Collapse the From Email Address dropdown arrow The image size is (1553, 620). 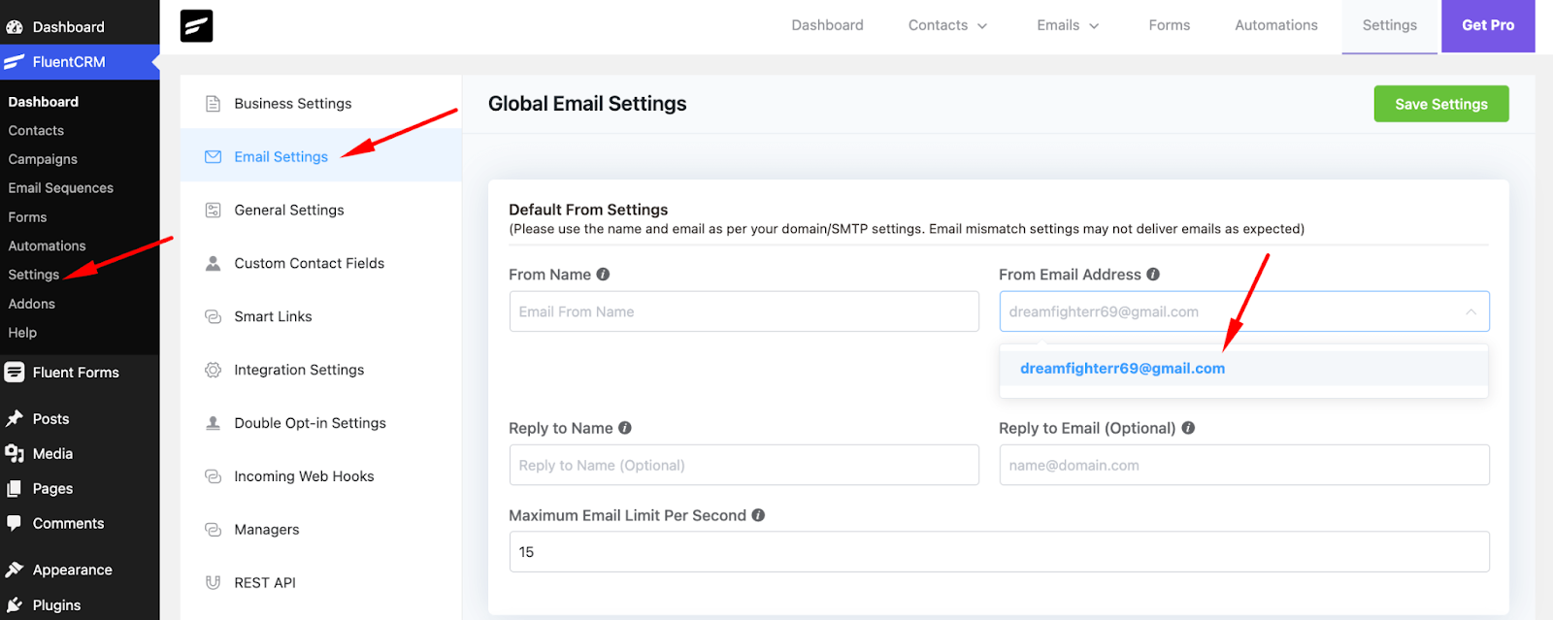[x=1470, y=311]
